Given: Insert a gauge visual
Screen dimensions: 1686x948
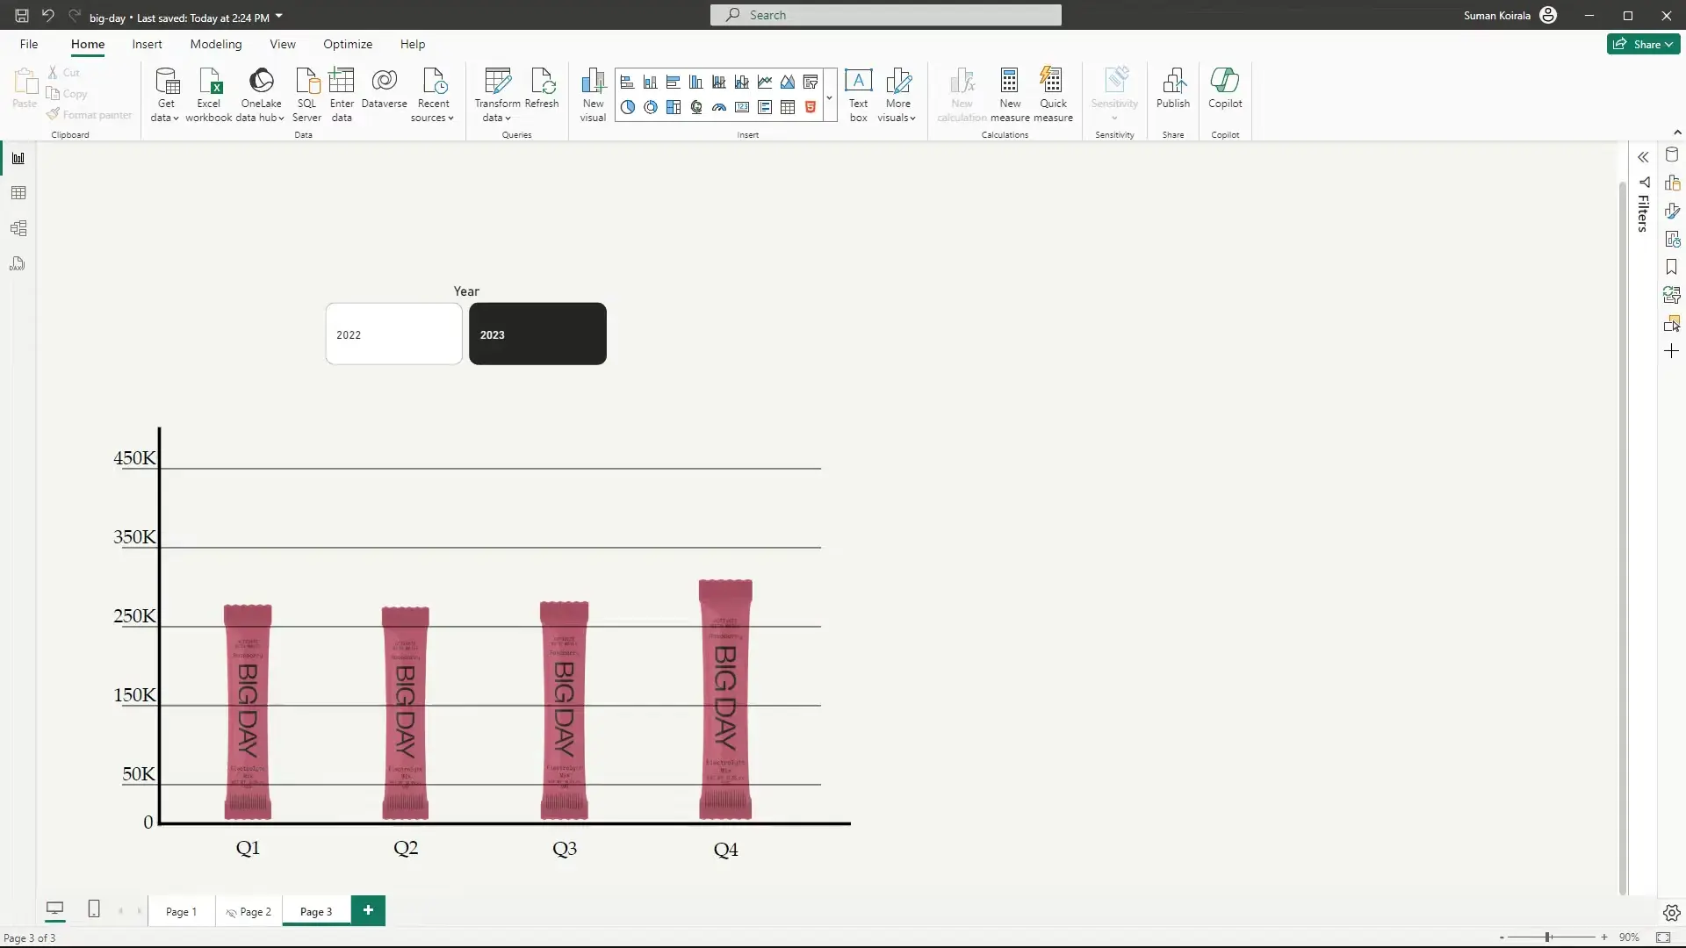Looking at the screenshot, I should (719, 107).
